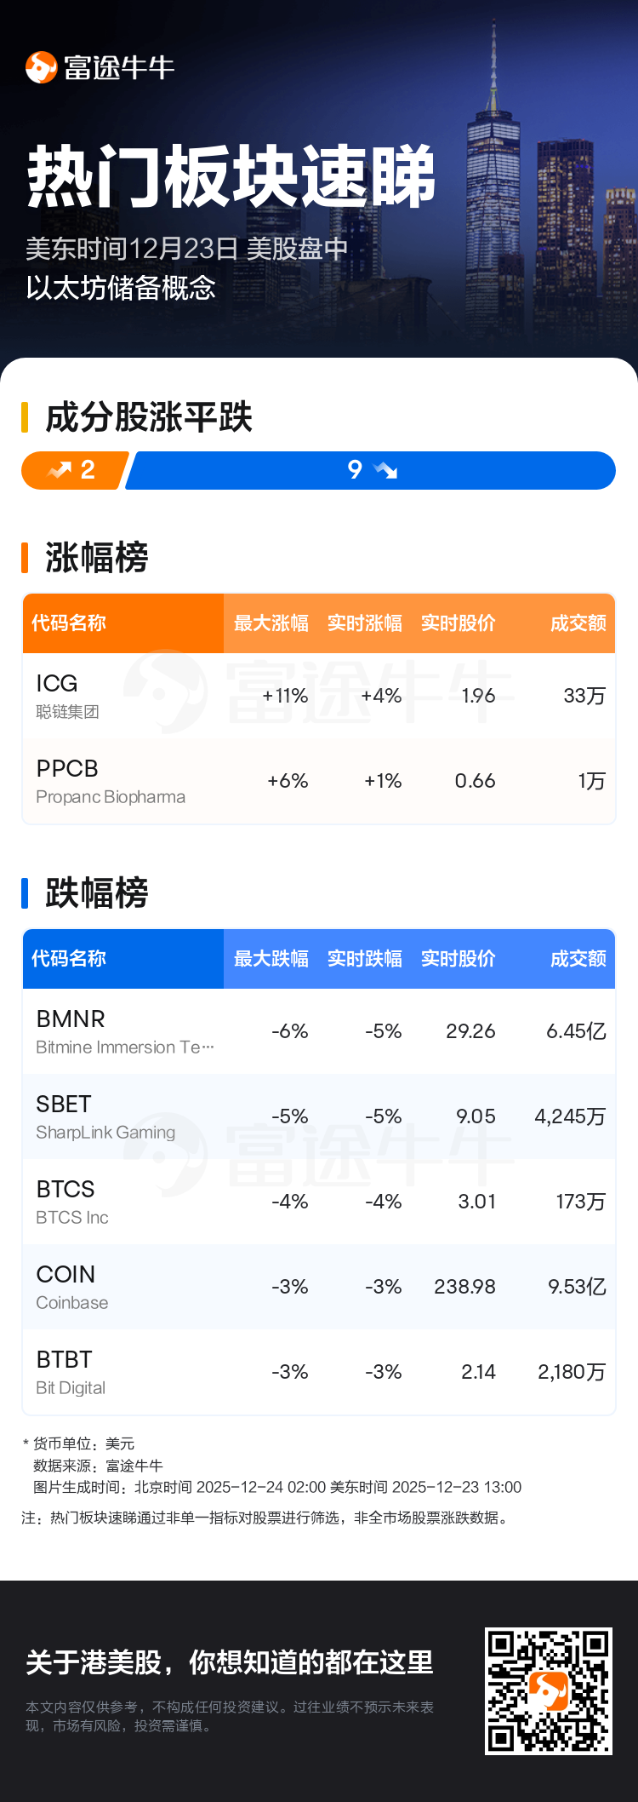Click the 跌幅榜 section heading
The width and height of the screenshot is (638, 1802).
click(97, 893)
